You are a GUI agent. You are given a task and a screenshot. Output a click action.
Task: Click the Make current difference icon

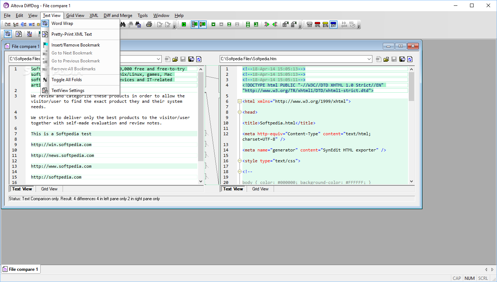(256, 25)
